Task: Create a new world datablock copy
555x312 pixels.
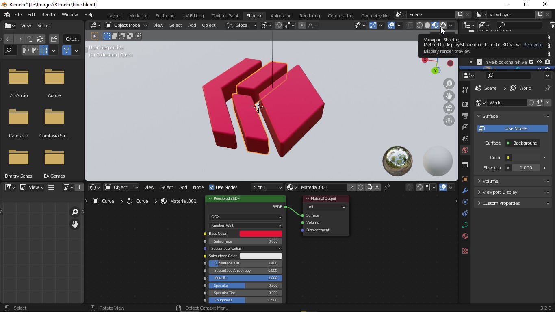Action: (x=540, y=103)
